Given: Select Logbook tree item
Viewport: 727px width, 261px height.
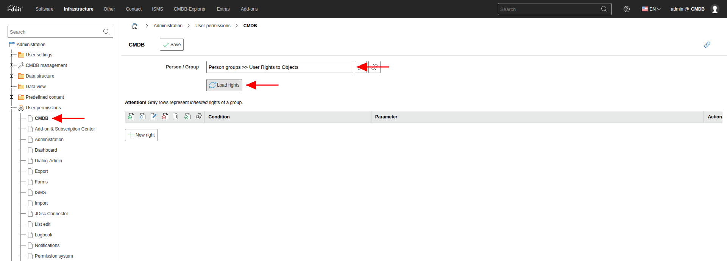Looking at the screenshot, I should click(x=44, y=235).
